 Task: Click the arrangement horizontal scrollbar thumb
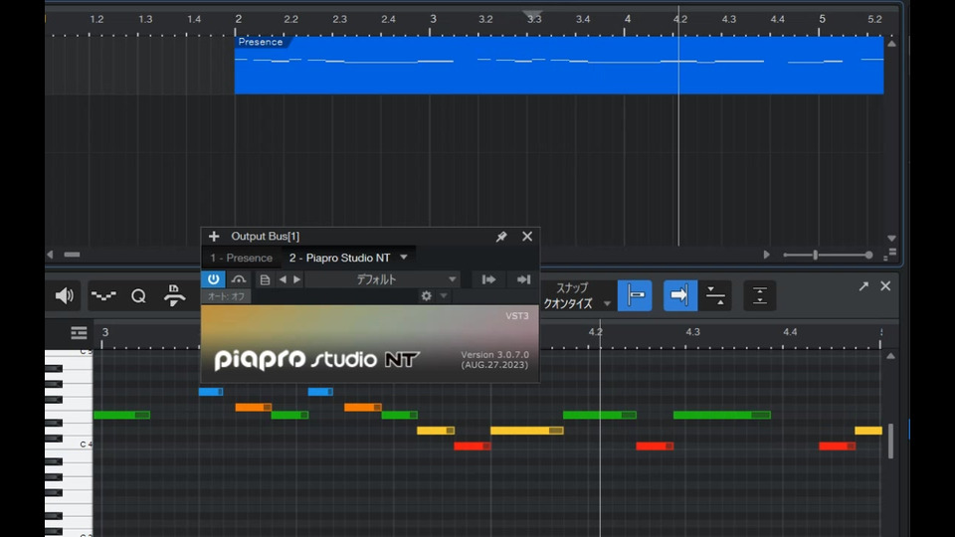tap(72, 255)
